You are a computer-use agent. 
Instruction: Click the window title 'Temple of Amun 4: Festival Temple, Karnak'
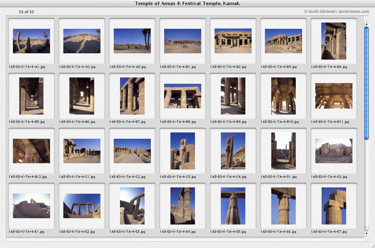(x=187, y=3)
